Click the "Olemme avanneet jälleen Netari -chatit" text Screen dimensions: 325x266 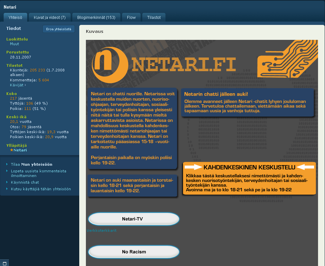point(245,106)
